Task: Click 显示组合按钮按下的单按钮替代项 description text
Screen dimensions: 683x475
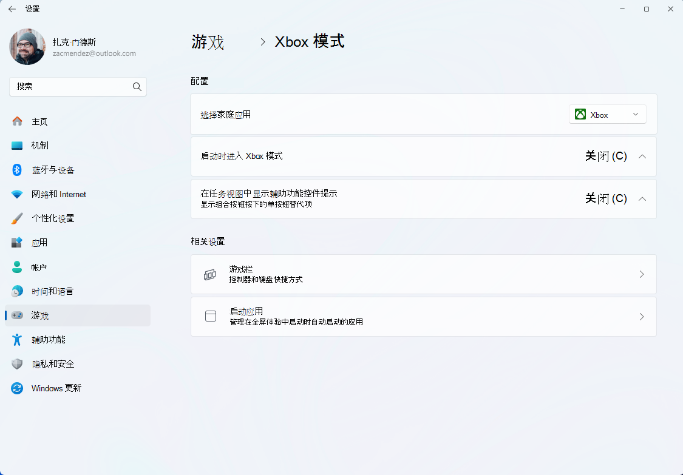Action: click(x=256, y=204)
